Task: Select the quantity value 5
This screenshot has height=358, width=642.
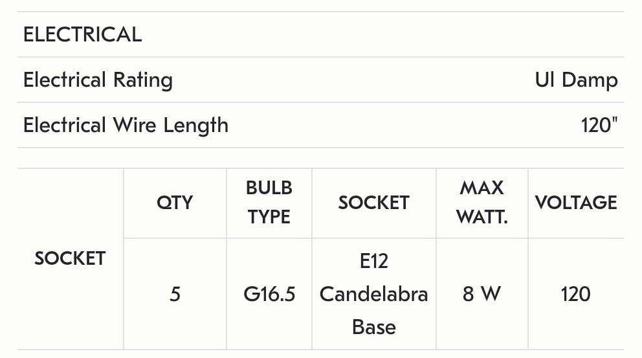Action: click(175, 295)
